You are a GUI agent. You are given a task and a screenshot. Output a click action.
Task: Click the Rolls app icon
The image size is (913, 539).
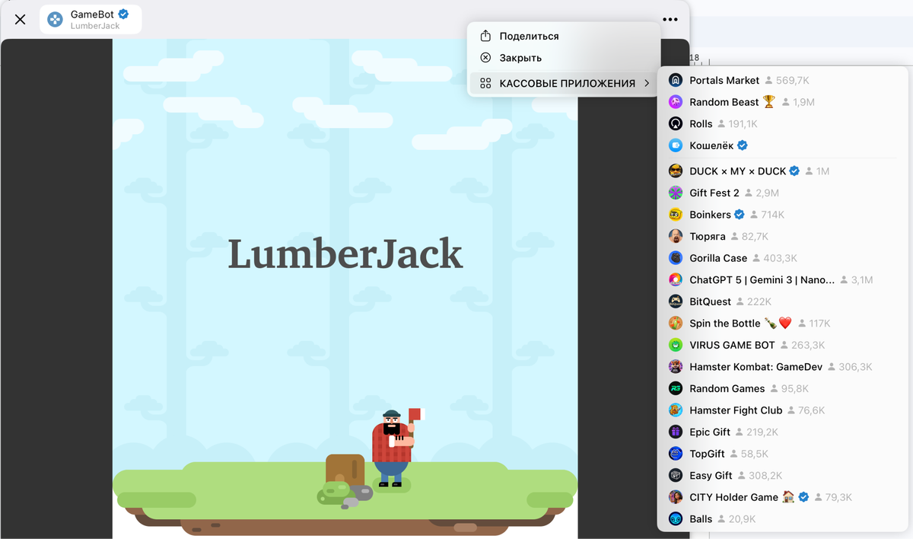pos(676,123)
